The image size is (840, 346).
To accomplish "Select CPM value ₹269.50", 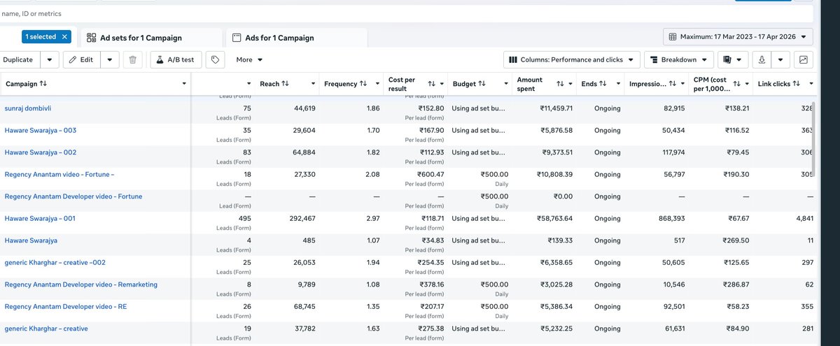I will (736, 240).
